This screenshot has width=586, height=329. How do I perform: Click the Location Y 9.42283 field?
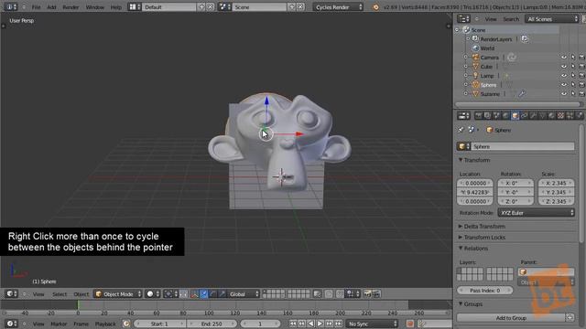[475, 192]
